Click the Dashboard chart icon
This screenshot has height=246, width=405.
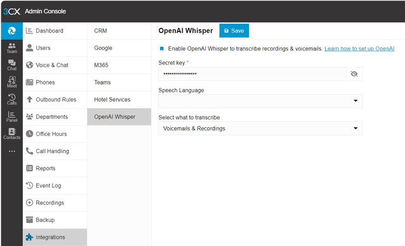coord(30,31)
